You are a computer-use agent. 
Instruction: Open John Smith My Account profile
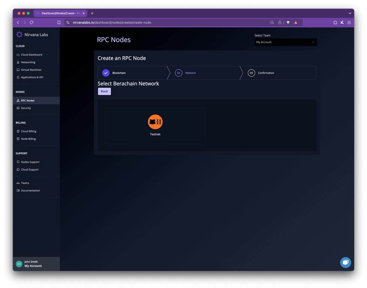coord(36,264)
